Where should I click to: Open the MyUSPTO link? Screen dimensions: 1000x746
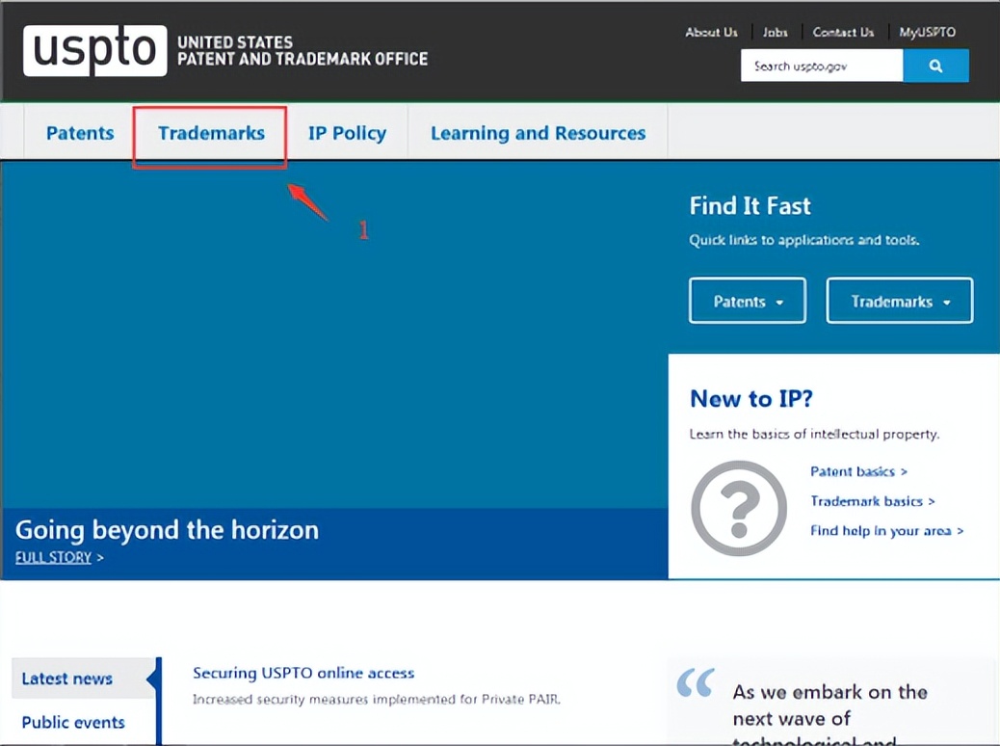[928, 32]
